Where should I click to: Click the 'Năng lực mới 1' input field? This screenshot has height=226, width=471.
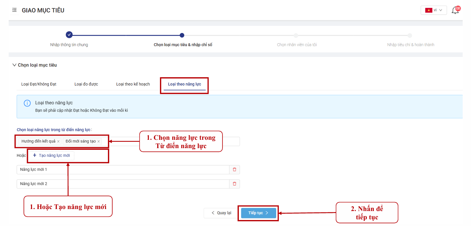[123, 170]
